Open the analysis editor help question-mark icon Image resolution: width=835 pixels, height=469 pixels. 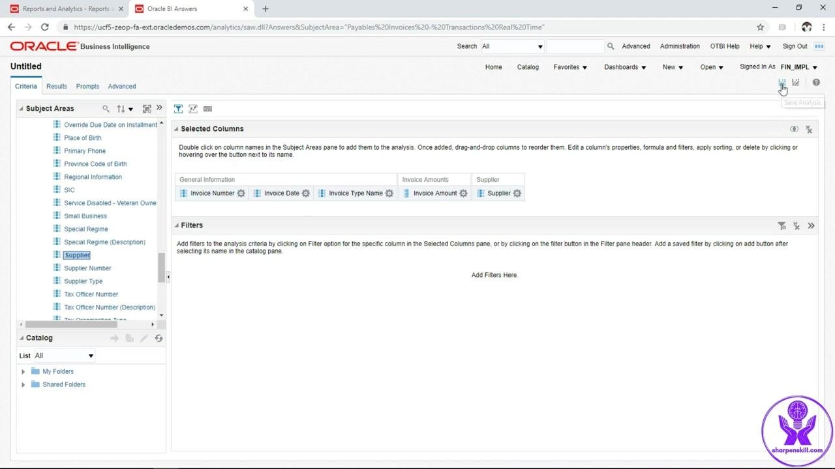[816, 83]
